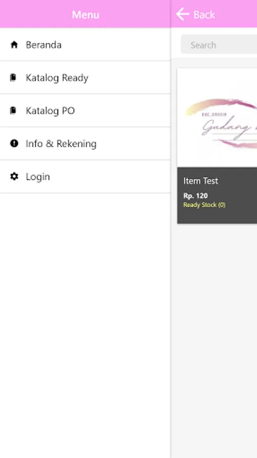Click the Ready Stock (0) label
257x458 pixels.
point(204,205)
